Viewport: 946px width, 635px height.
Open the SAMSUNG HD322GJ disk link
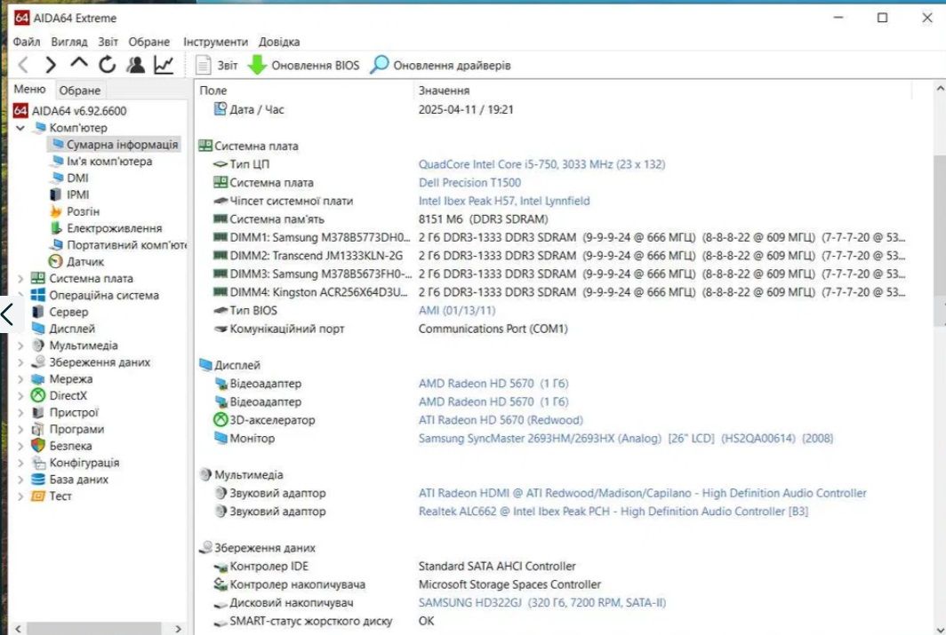(x=541, y=602)
